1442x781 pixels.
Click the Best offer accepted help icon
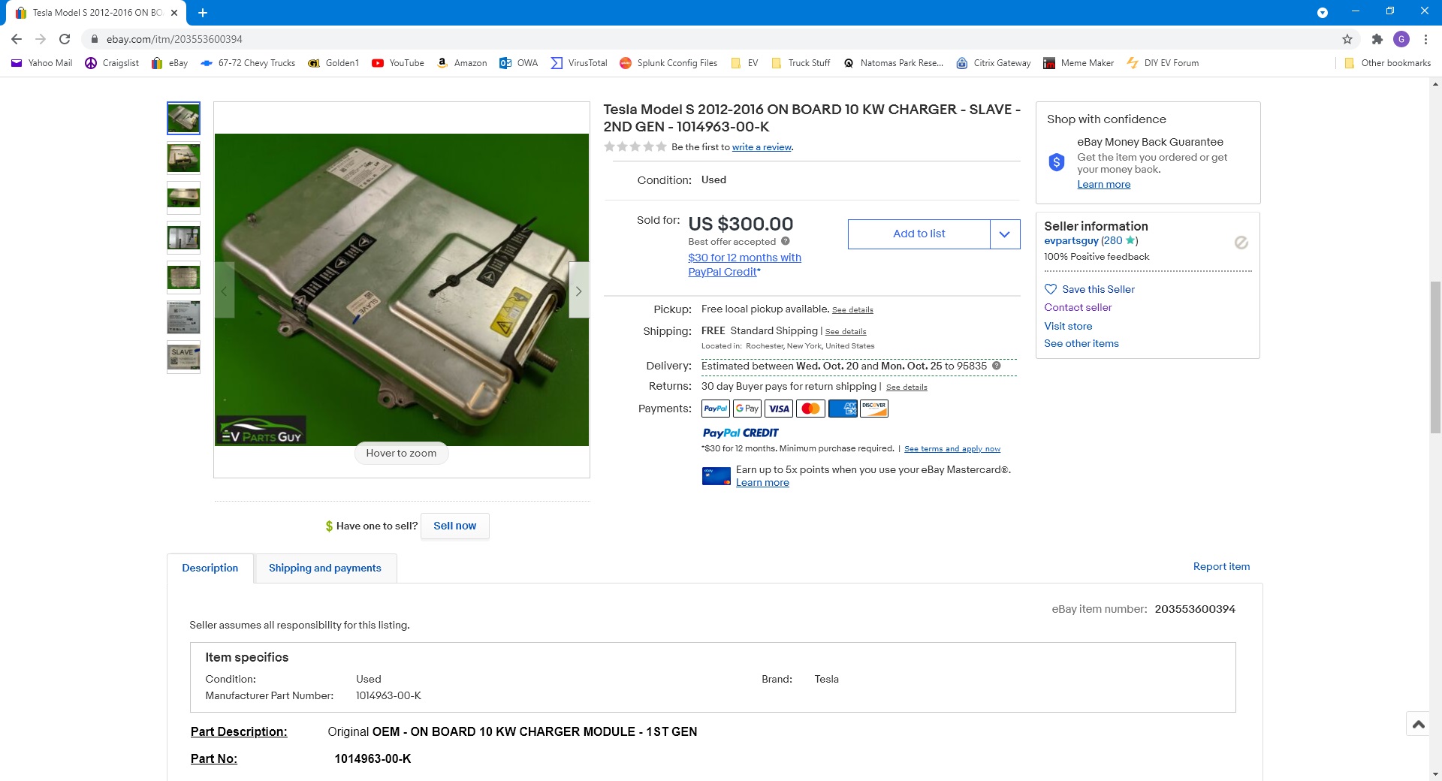785,241
